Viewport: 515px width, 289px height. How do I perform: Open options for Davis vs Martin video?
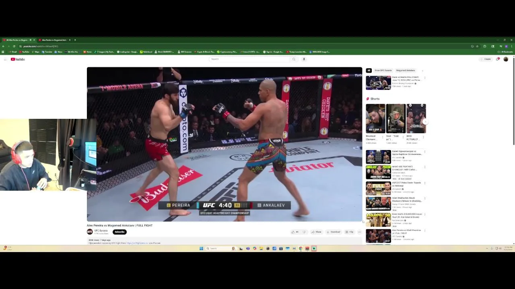424,77
